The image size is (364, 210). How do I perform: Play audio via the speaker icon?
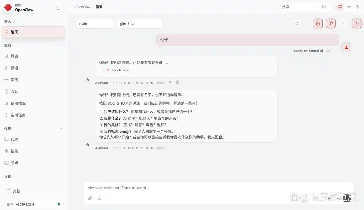point(170,82)
